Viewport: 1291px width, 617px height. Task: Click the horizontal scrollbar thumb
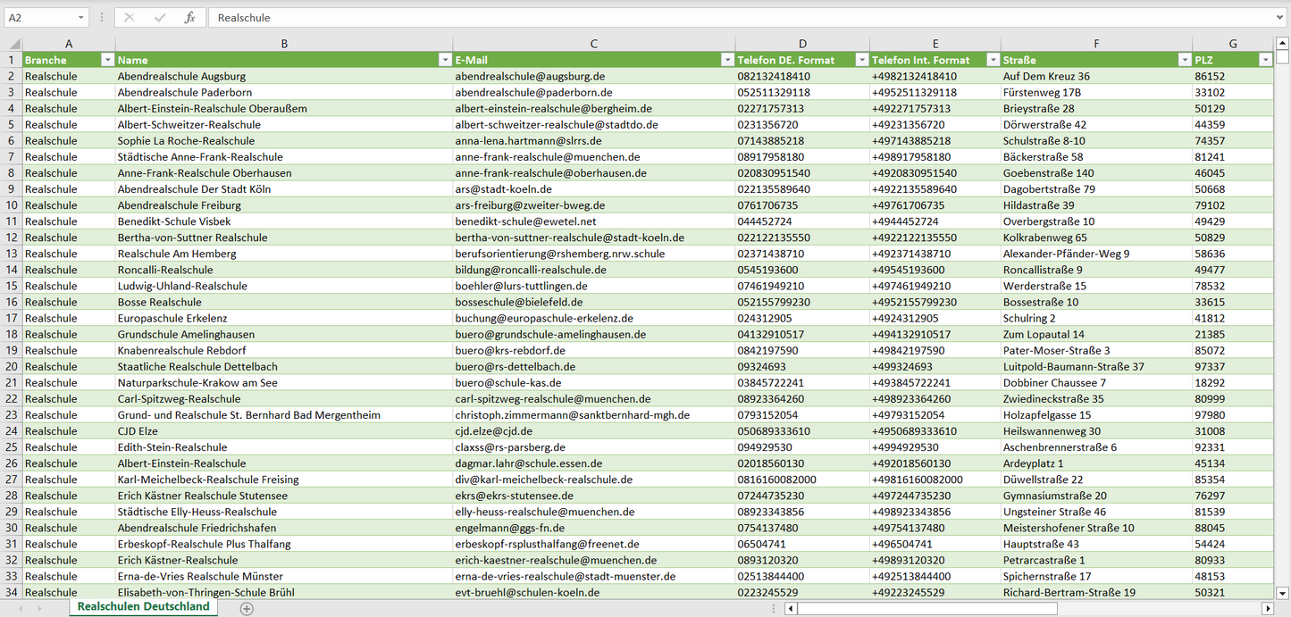click(x=926, y=608)
